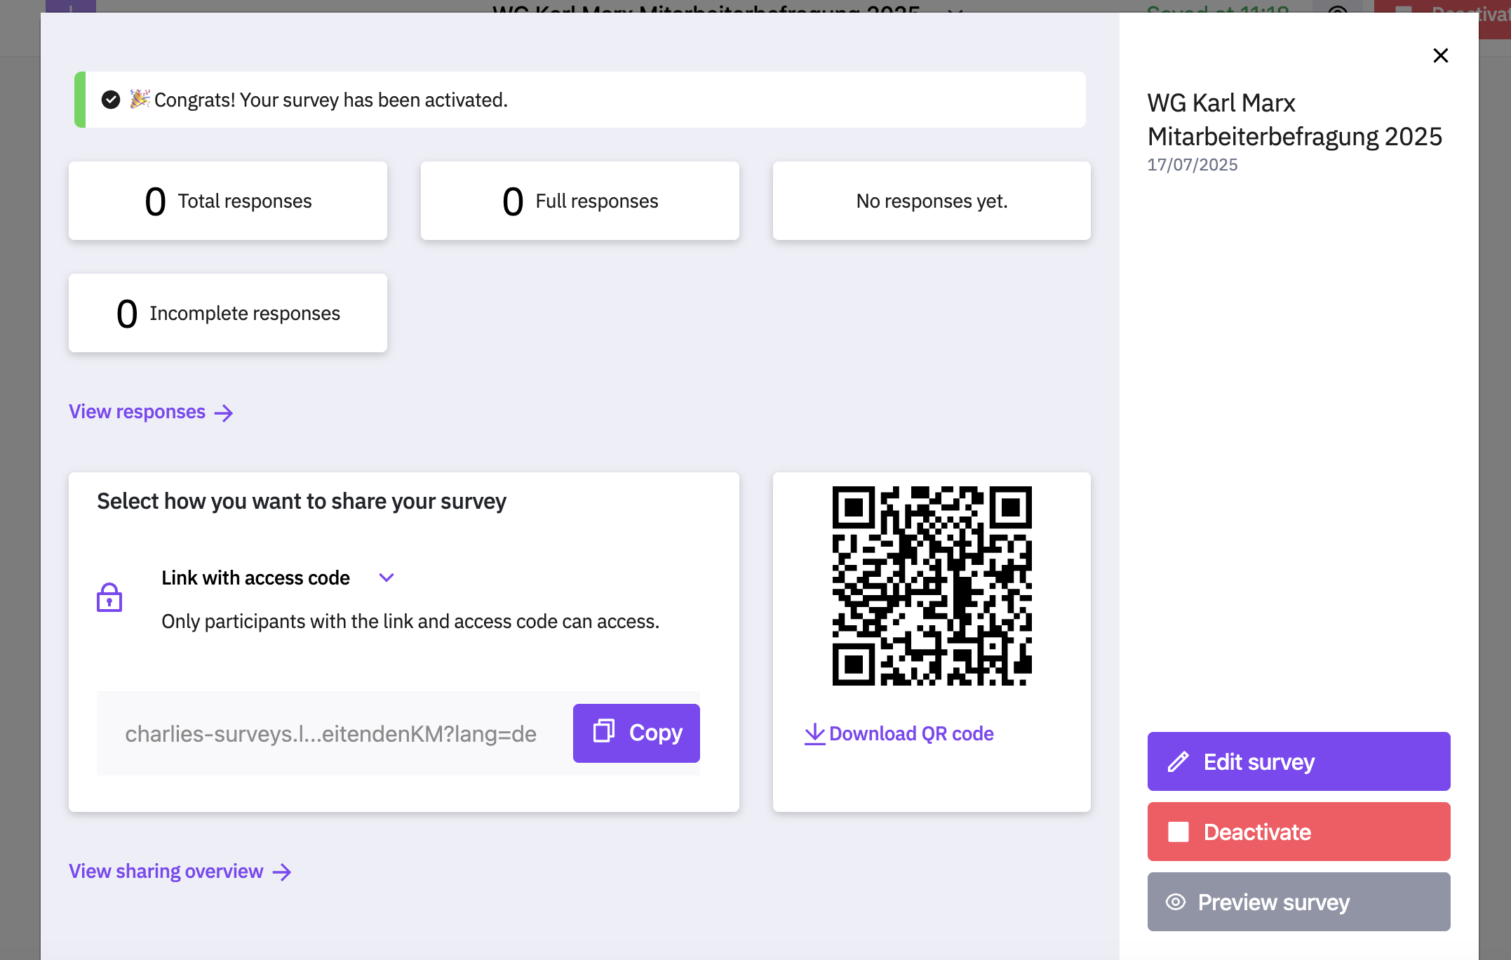Click the QR code image
The height and width of the screenshot is (960, 1511).
tap(932, 586)
